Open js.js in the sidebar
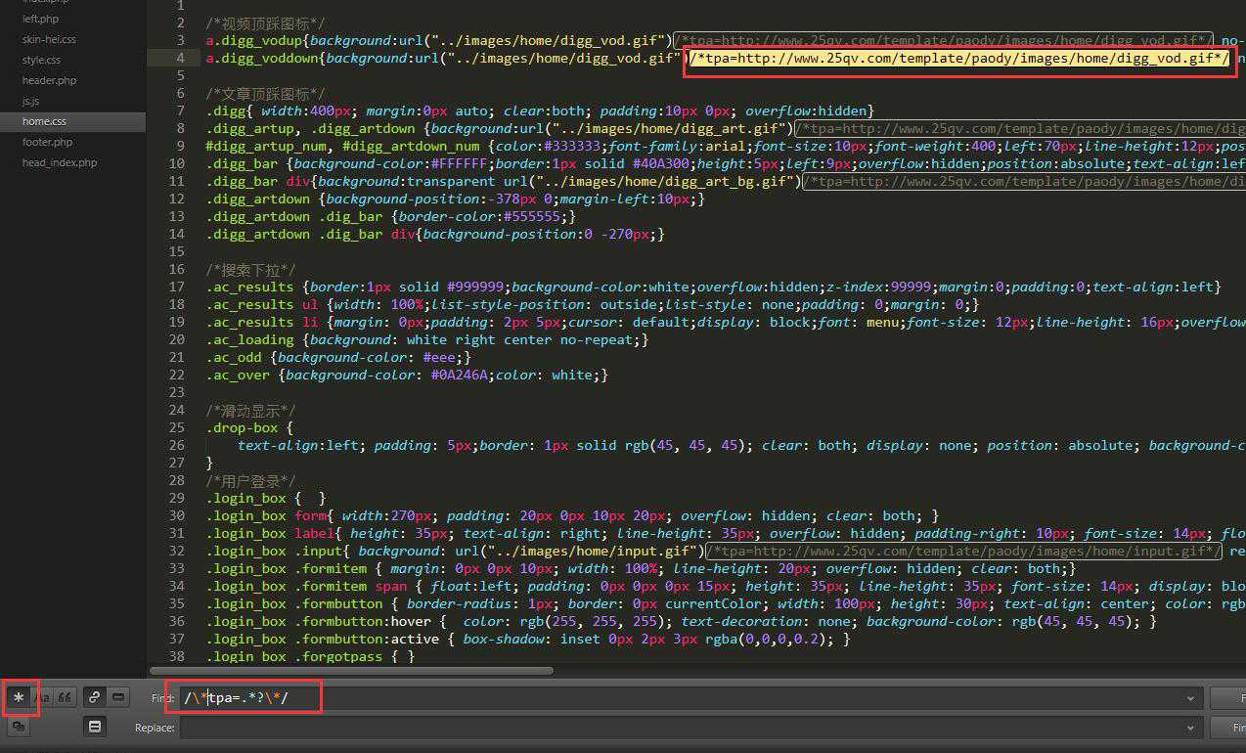Viewport: 1246px width, 753px height. point(31,101)
